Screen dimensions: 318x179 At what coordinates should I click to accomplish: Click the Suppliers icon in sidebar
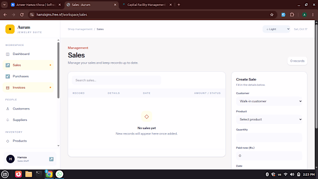tap(8, 120)
